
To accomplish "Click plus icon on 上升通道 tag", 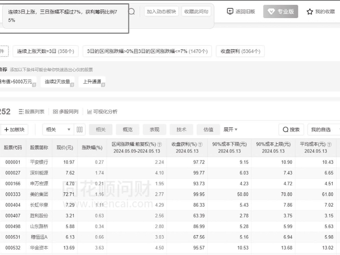I will 103,85.
